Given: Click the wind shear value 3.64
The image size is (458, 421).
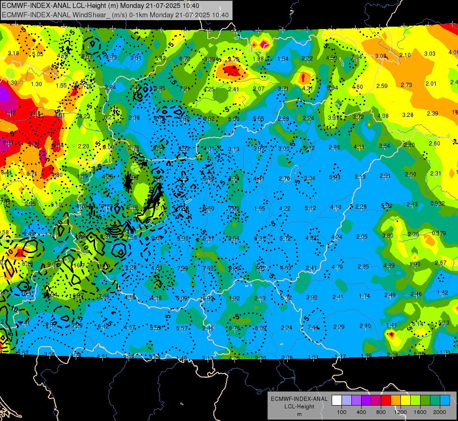Looking at the screenshot, I should [x=385, y=145].
